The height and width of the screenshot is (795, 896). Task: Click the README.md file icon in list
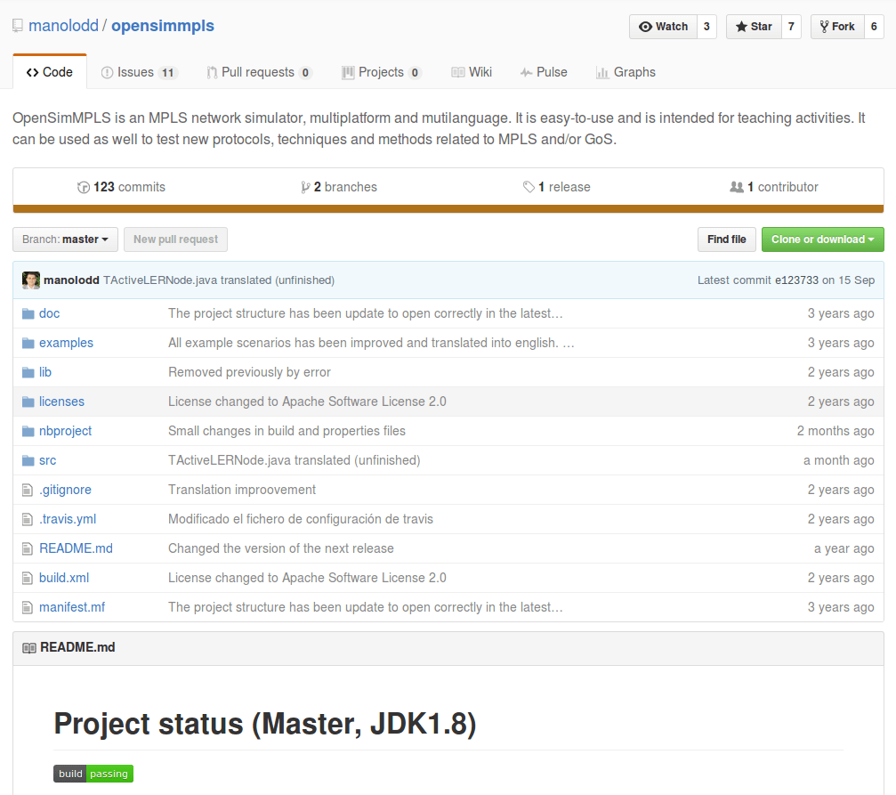[x=28, y=548]
